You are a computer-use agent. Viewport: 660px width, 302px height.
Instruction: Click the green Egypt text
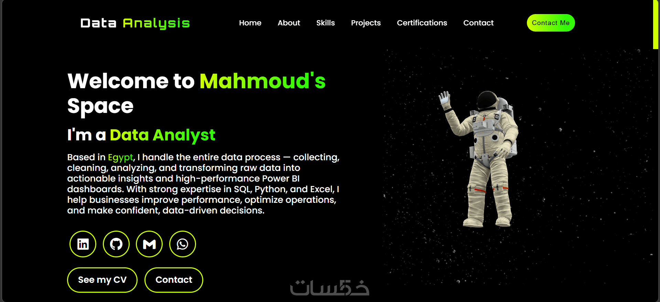coord(120,158)
